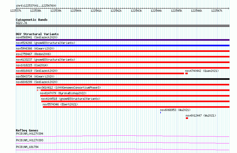This screenshot has height=153, width=237.
Task: Click the dark purple nsv6568941 variant bar
Action: [x=122, y=40]
